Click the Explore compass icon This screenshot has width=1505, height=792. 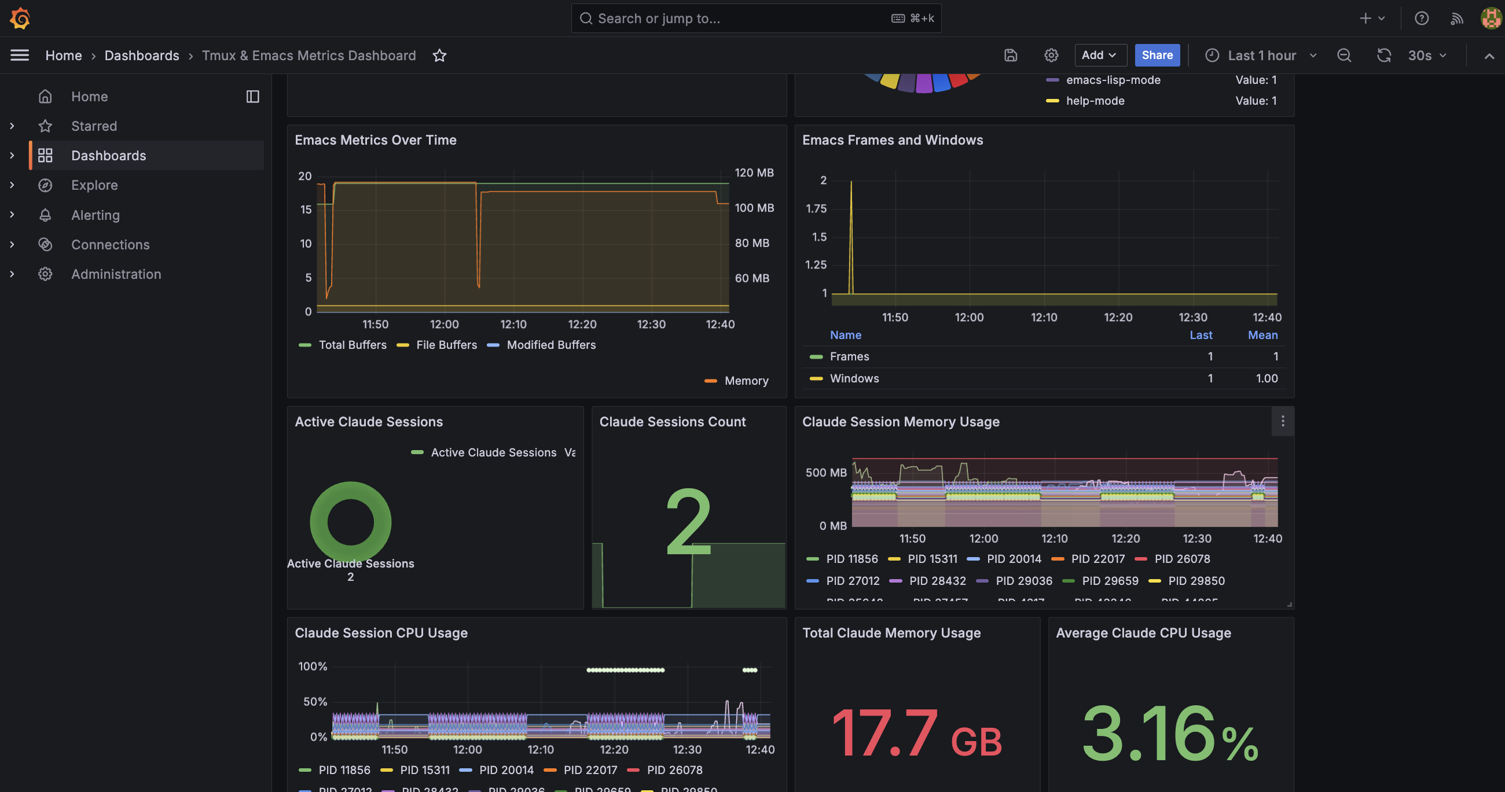45,185
